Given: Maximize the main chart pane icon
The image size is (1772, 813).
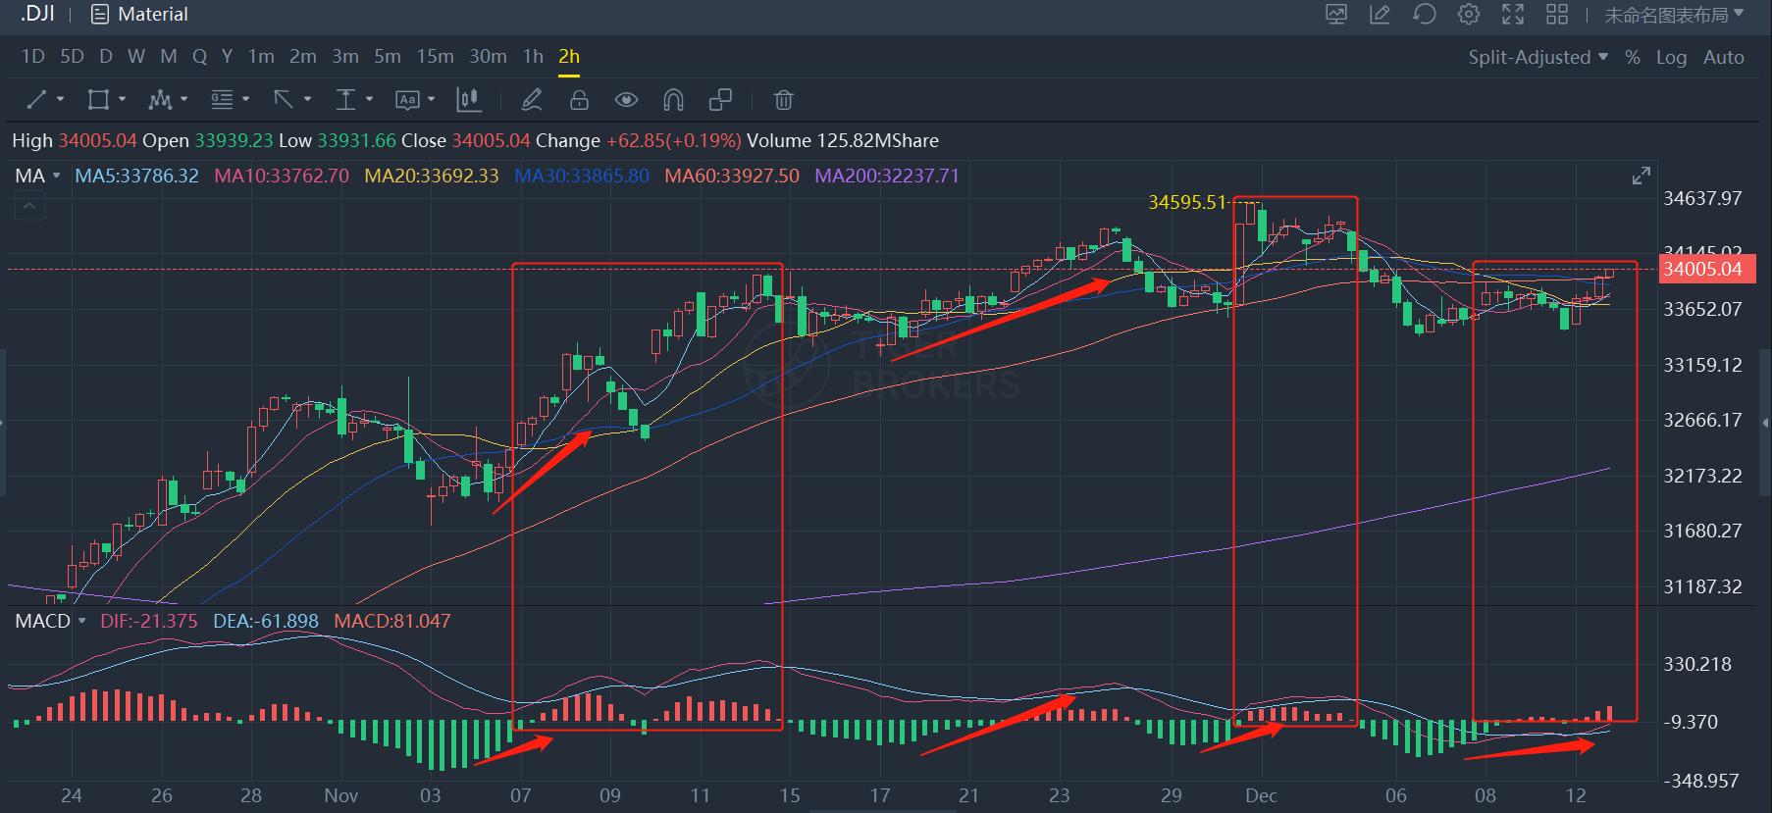Looking at the screenshot, I should click(x=1642, y=176).
